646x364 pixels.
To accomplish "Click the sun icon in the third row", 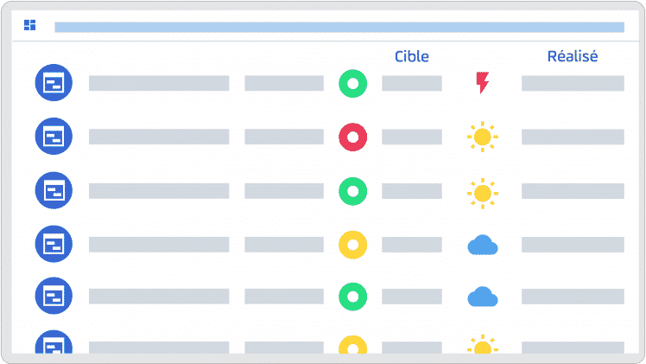I will [483, 194].
